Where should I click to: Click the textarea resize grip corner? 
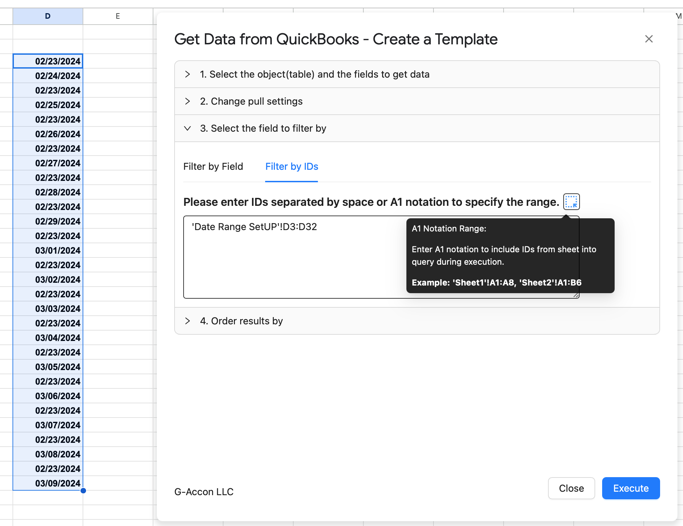click(x=576, y=295)
